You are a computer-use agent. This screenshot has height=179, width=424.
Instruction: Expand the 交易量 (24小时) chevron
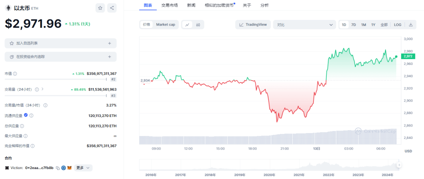[x=43, y=89]
